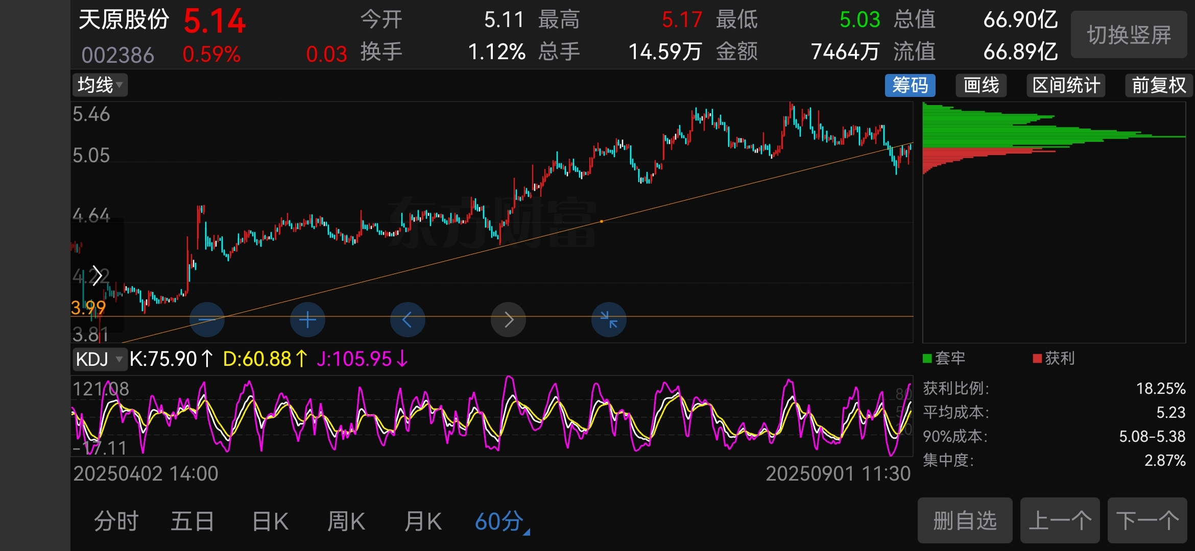The image size is (1195, 551).
Task: Click the stock name 天原股份
Action: 124,19
